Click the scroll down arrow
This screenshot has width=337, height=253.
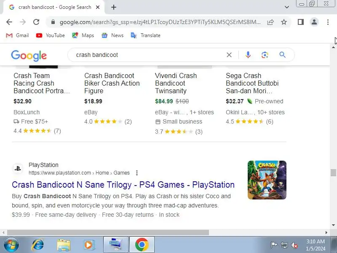[333, 225]
